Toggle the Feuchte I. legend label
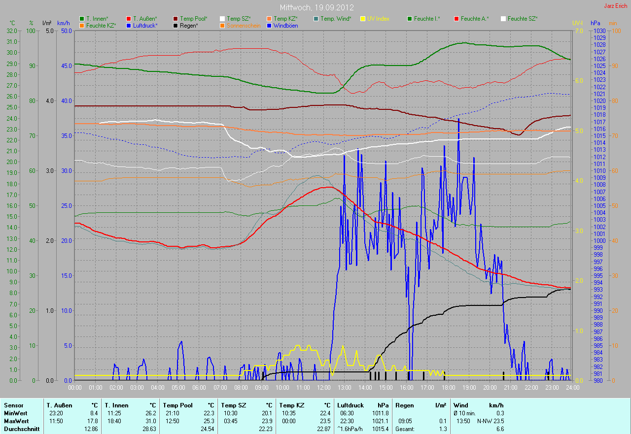The image size is (631, 434). coord(426,18)
